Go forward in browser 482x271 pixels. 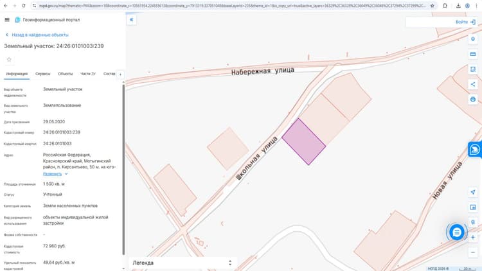14,6
